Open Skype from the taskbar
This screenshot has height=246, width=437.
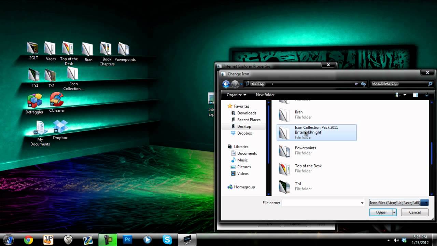pyautogui.click(x=167, y=240)
